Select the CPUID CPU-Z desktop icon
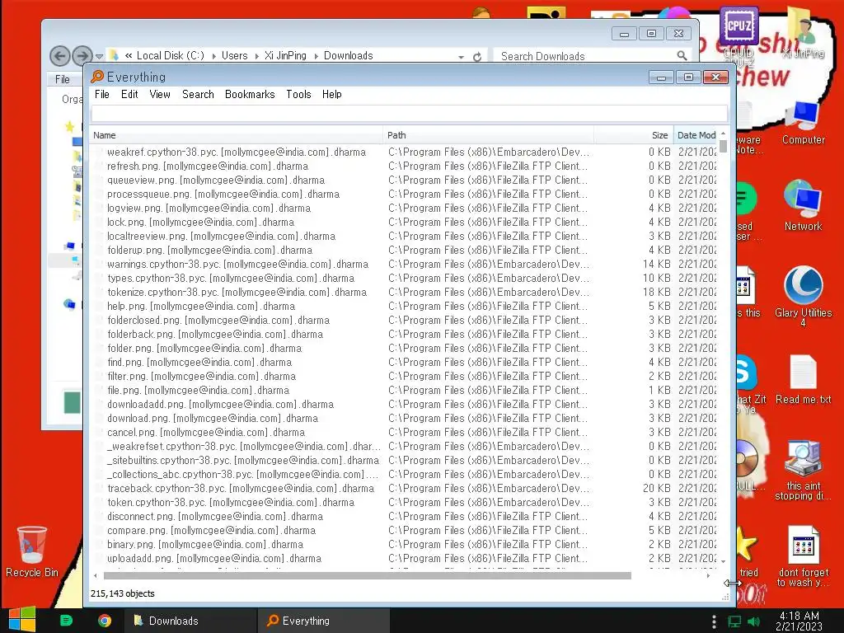 739,35
